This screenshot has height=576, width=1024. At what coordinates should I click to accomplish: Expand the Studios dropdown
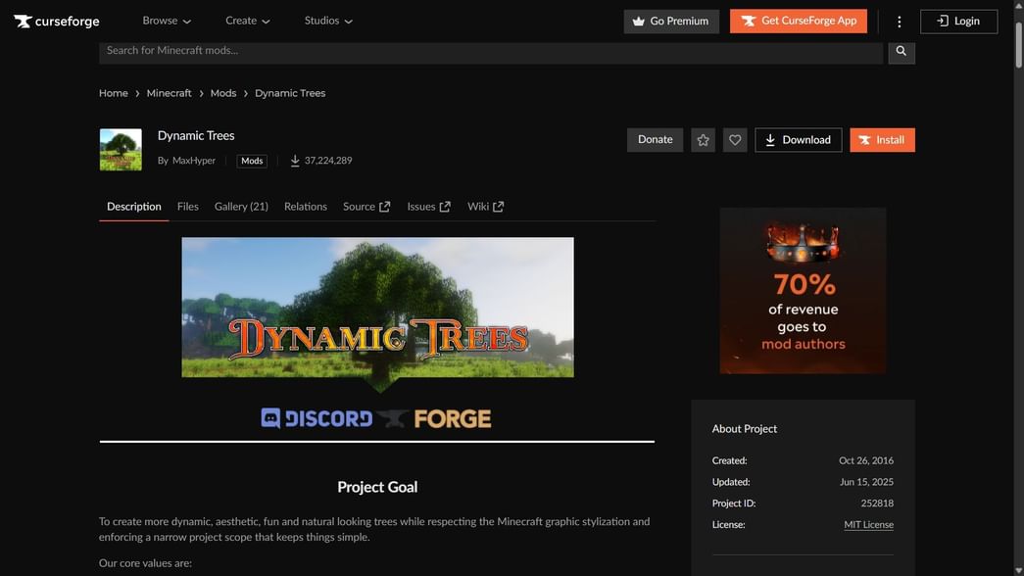(326, 20)
